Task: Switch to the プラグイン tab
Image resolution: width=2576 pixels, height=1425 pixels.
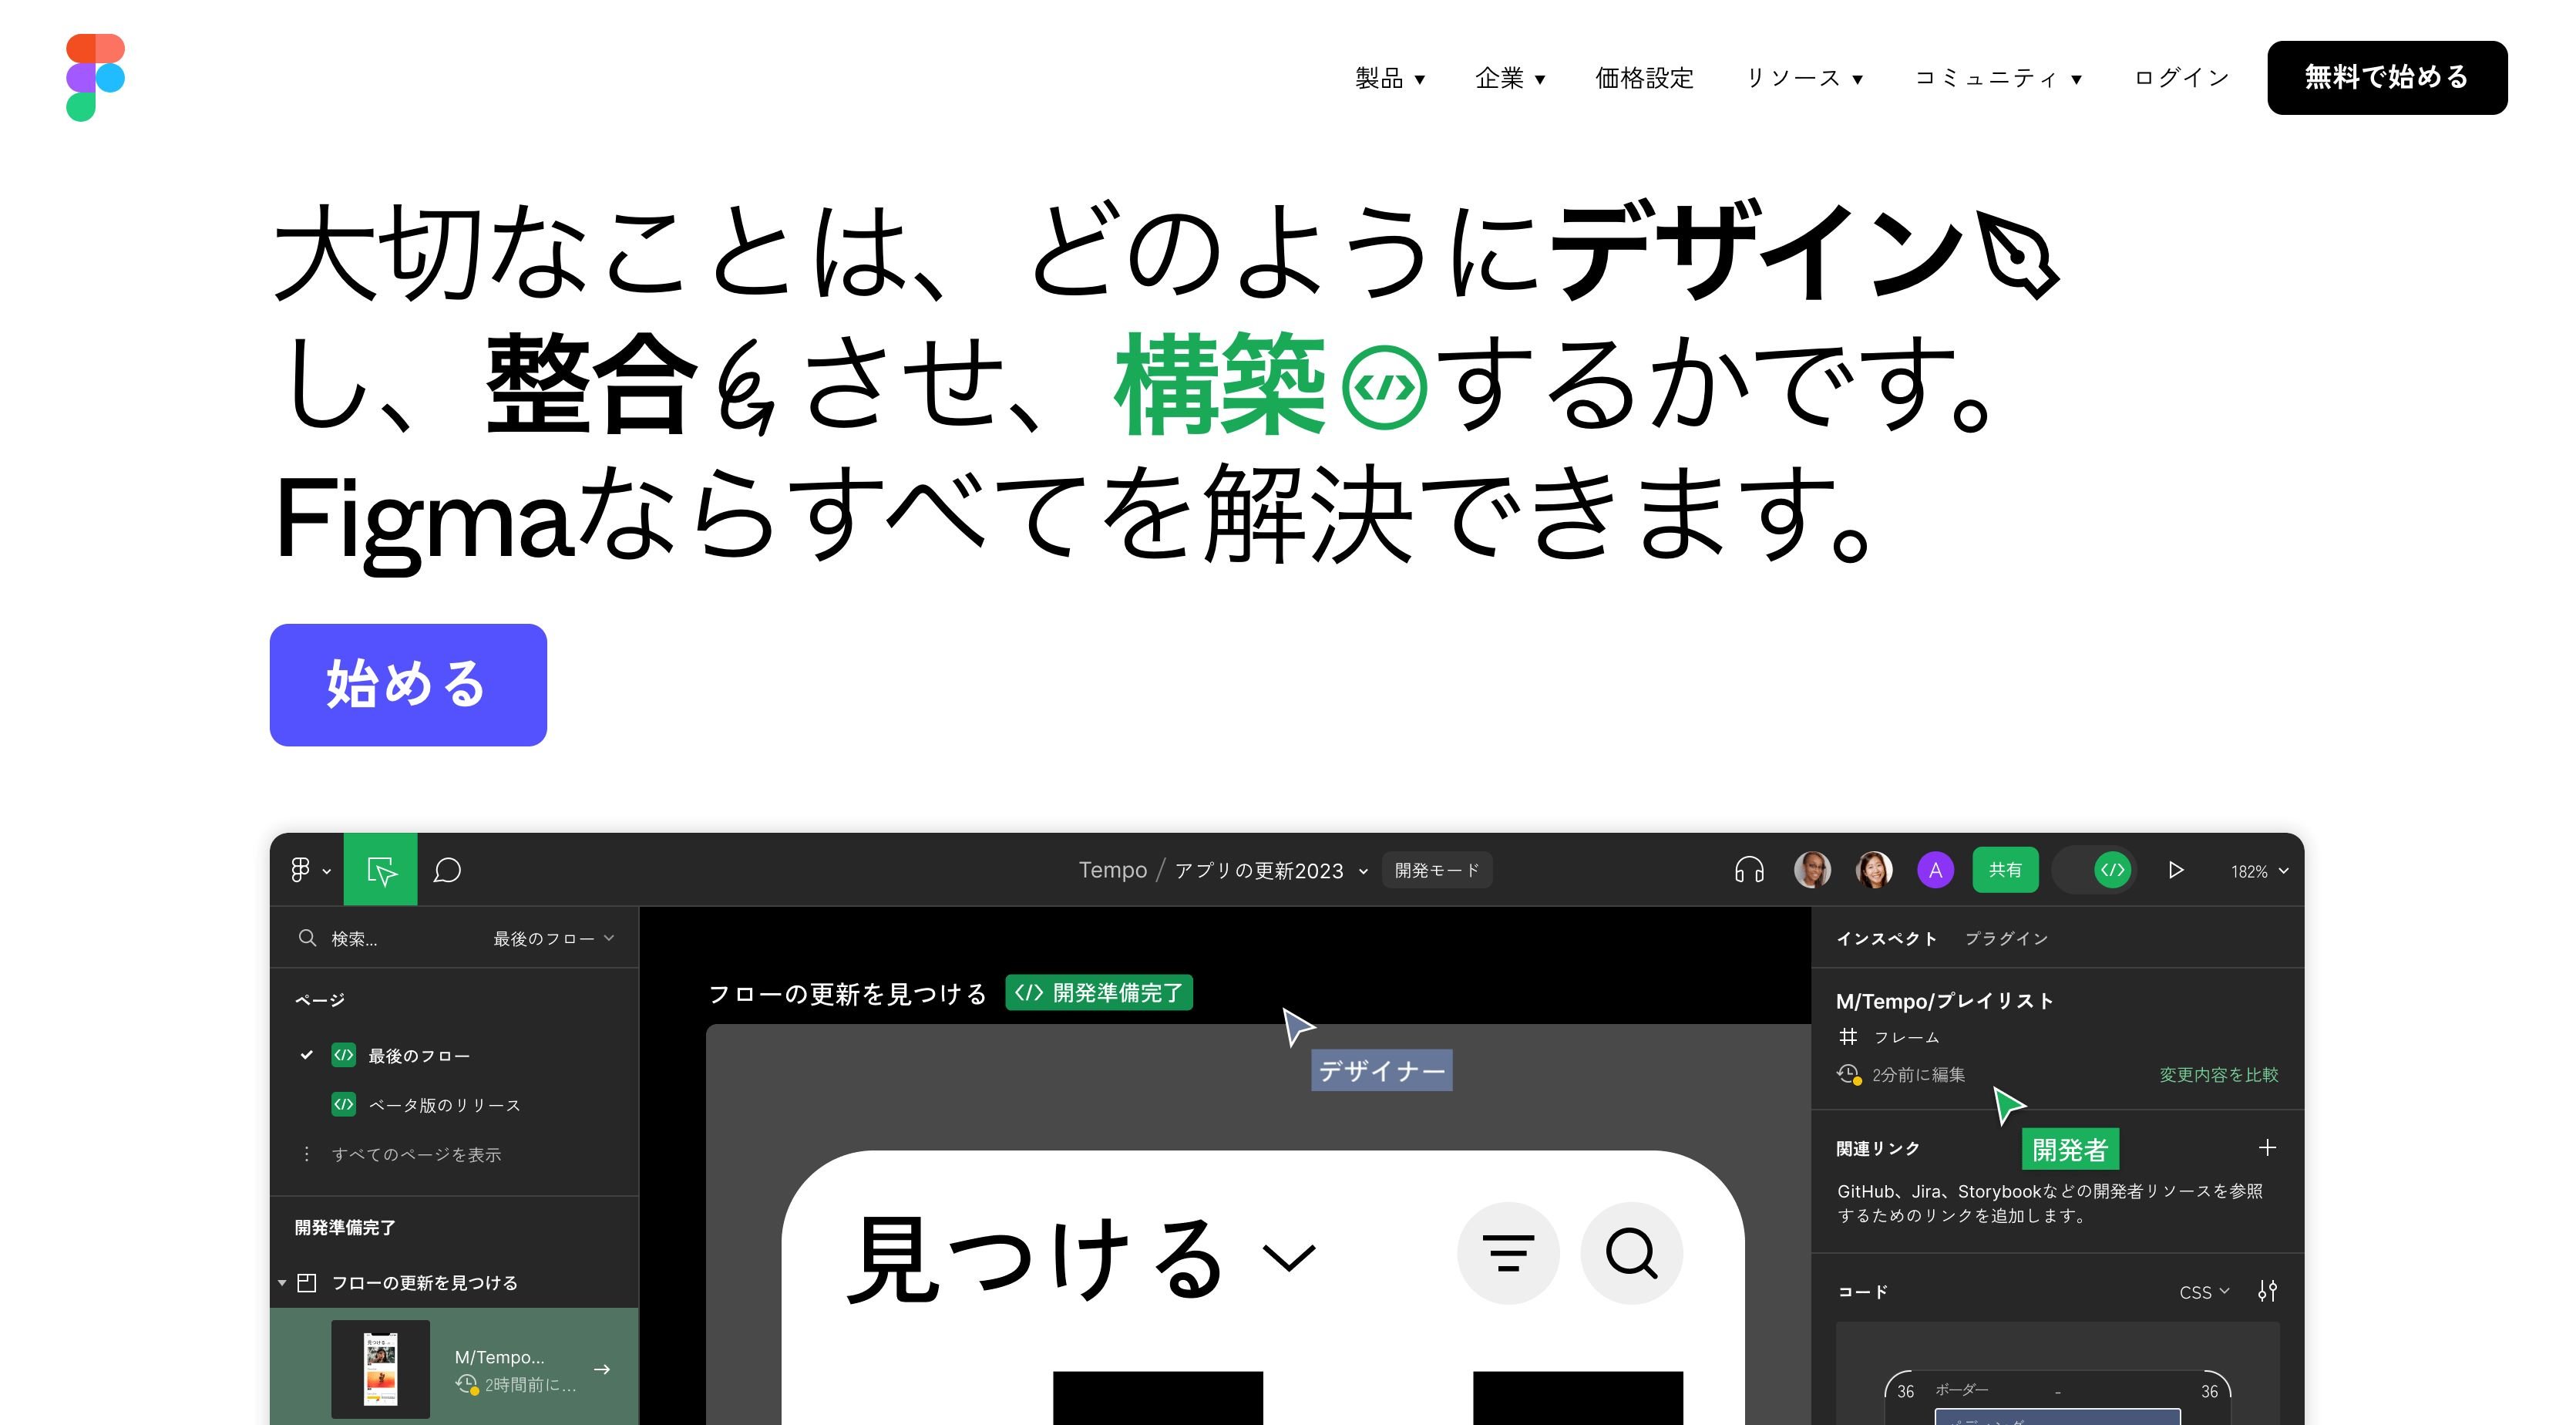Action: click(2006, 938)
